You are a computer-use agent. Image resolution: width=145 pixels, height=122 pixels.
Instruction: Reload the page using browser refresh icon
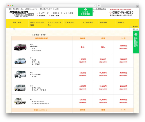94,5
